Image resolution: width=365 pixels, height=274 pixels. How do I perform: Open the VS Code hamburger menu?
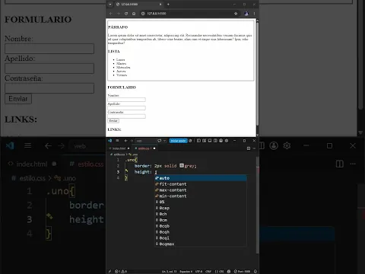click(x=117, y=141)
